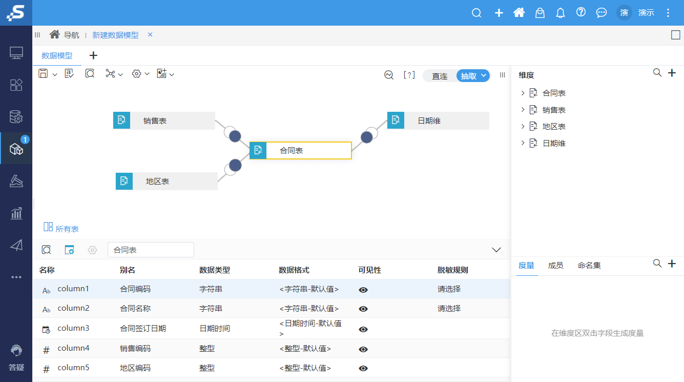Expand the 合同表 node in the 维度 panel
The height and width of the screenshot is (382, 684).
click(524, 93)
